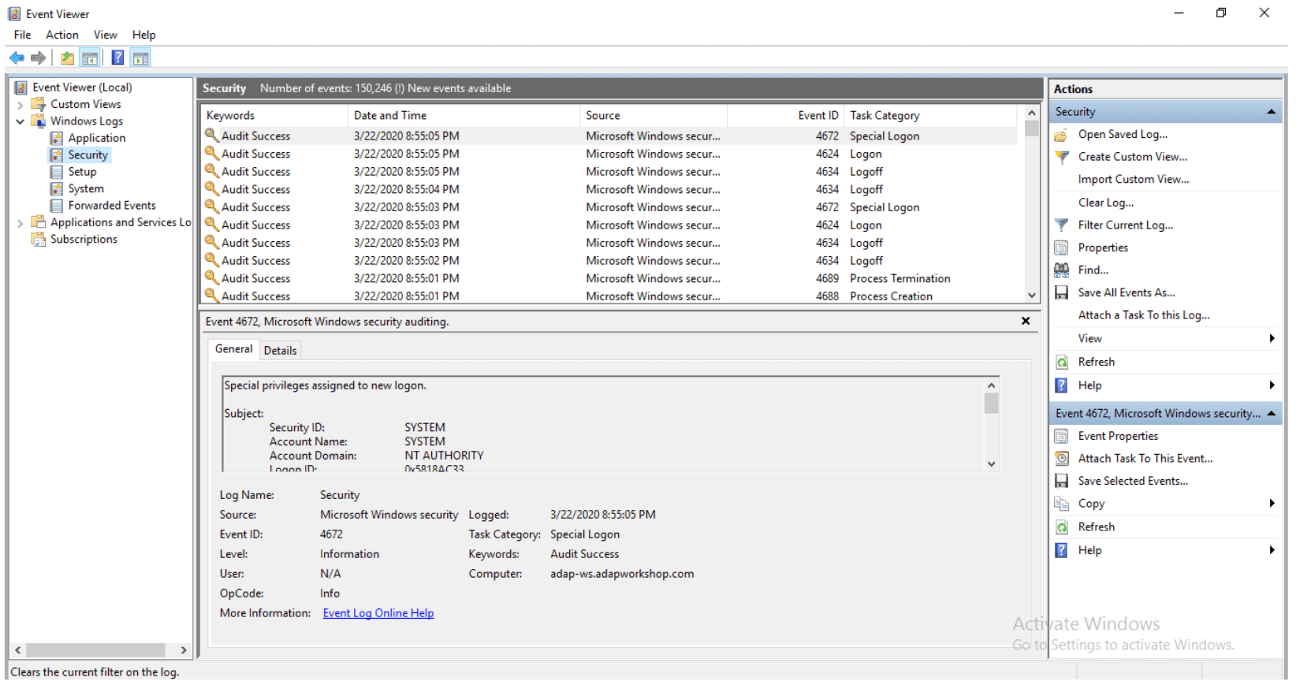Click the Properties icon in Security actions
This screenshot has width=1296, height=681.
[1061, 247]
